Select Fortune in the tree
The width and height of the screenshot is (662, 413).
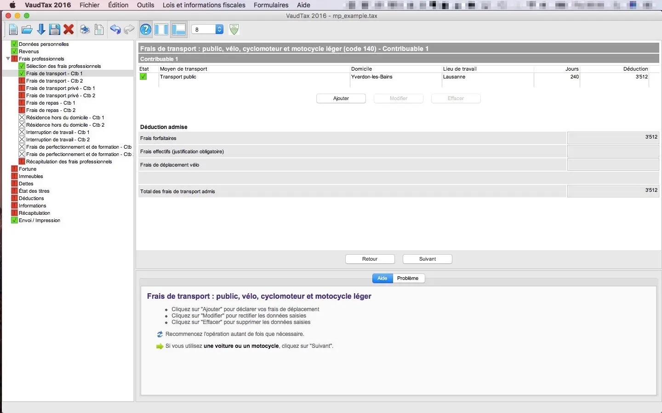tap(28, 169)
